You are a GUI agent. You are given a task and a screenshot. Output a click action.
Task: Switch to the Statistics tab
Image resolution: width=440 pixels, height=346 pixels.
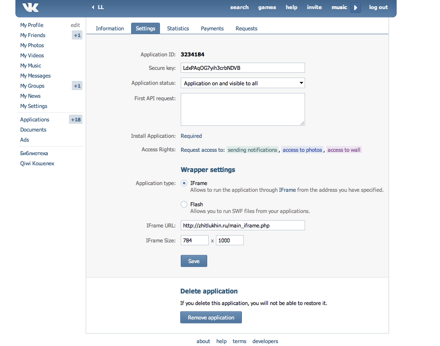(x=178, y=28)
